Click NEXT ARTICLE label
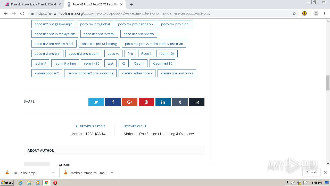This screenshot has height=186, width=330. click(133, 126)
